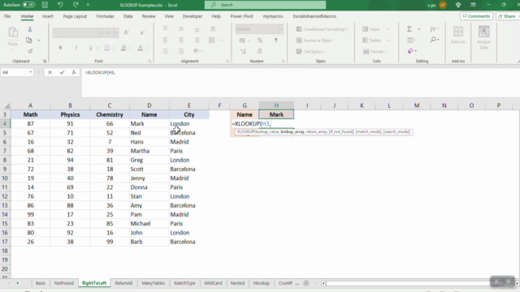Click the Comma Style icon
Image resolution: width=520 pixels, height=292 pixels.
[275, 41]
